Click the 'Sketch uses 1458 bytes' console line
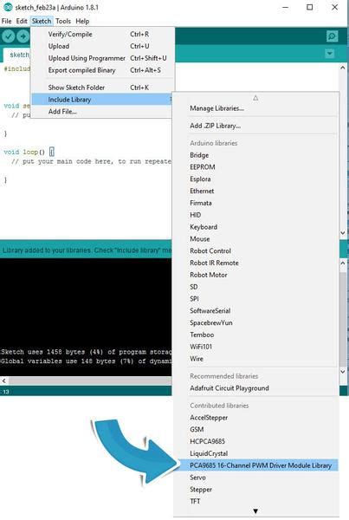This screenshot has width=349, height=520. point(87,352)
